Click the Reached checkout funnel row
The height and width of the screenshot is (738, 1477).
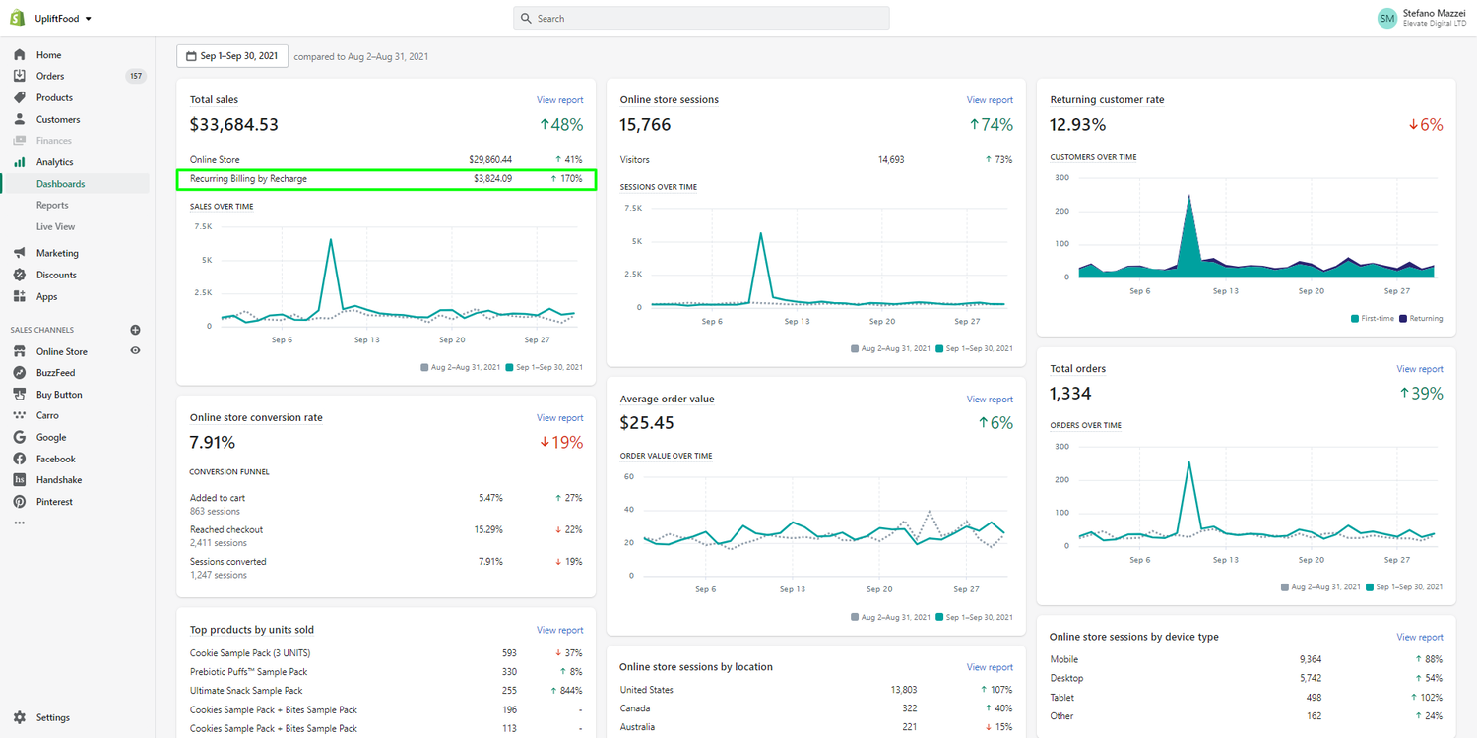[x=386, y=535]
